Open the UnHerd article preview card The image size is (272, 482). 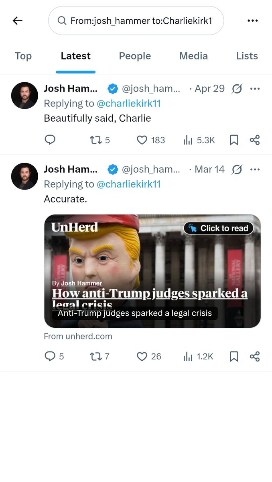[x=152, y=271]
